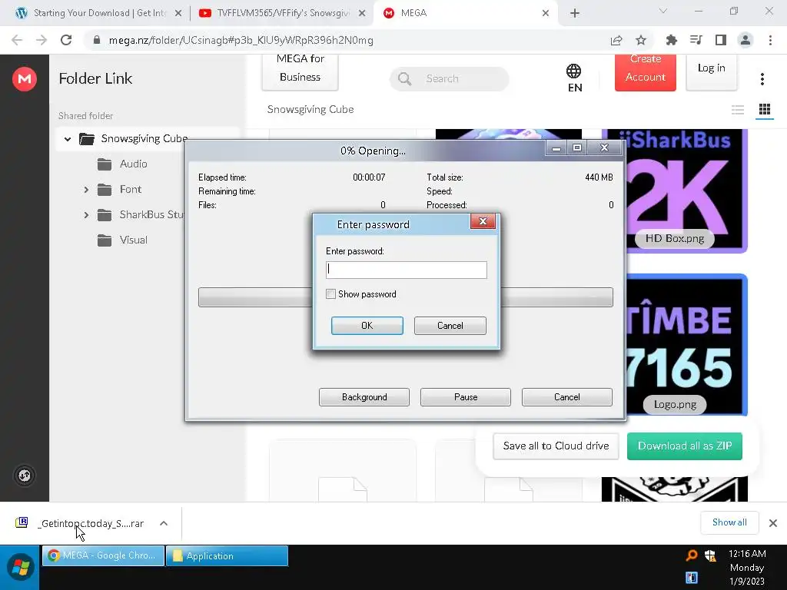
Task: Switch to list view icon
Action: coord(737,109)
